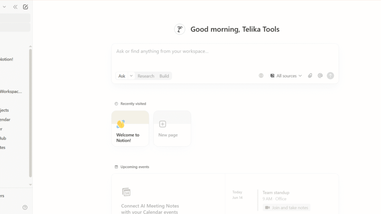Open the "Welcome to Notion!" card
381x214 pixels.
(x=130, y=129)
